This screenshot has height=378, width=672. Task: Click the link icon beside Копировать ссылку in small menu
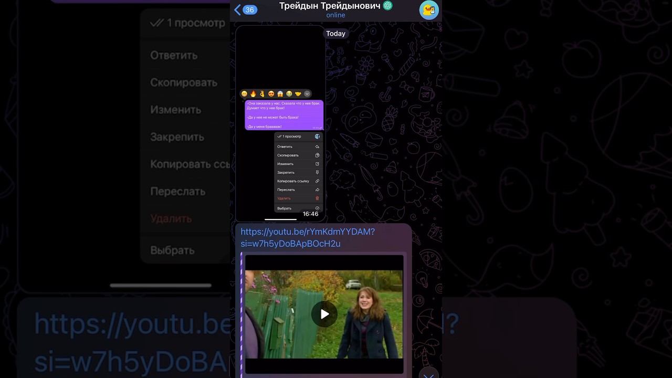(x=317, y=181)
